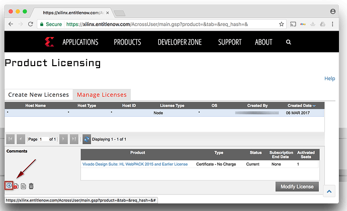This screenshot has width=347, height=211.
Task: Refresh the license list grid
Action: [x=86, y=139]
